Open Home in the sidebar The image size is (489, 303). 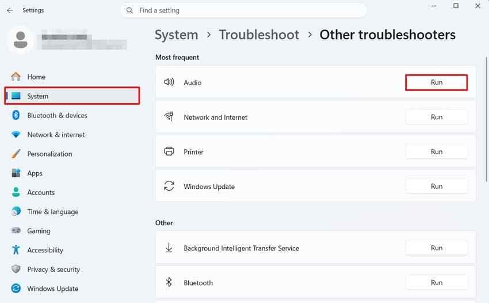coord(72,77)
